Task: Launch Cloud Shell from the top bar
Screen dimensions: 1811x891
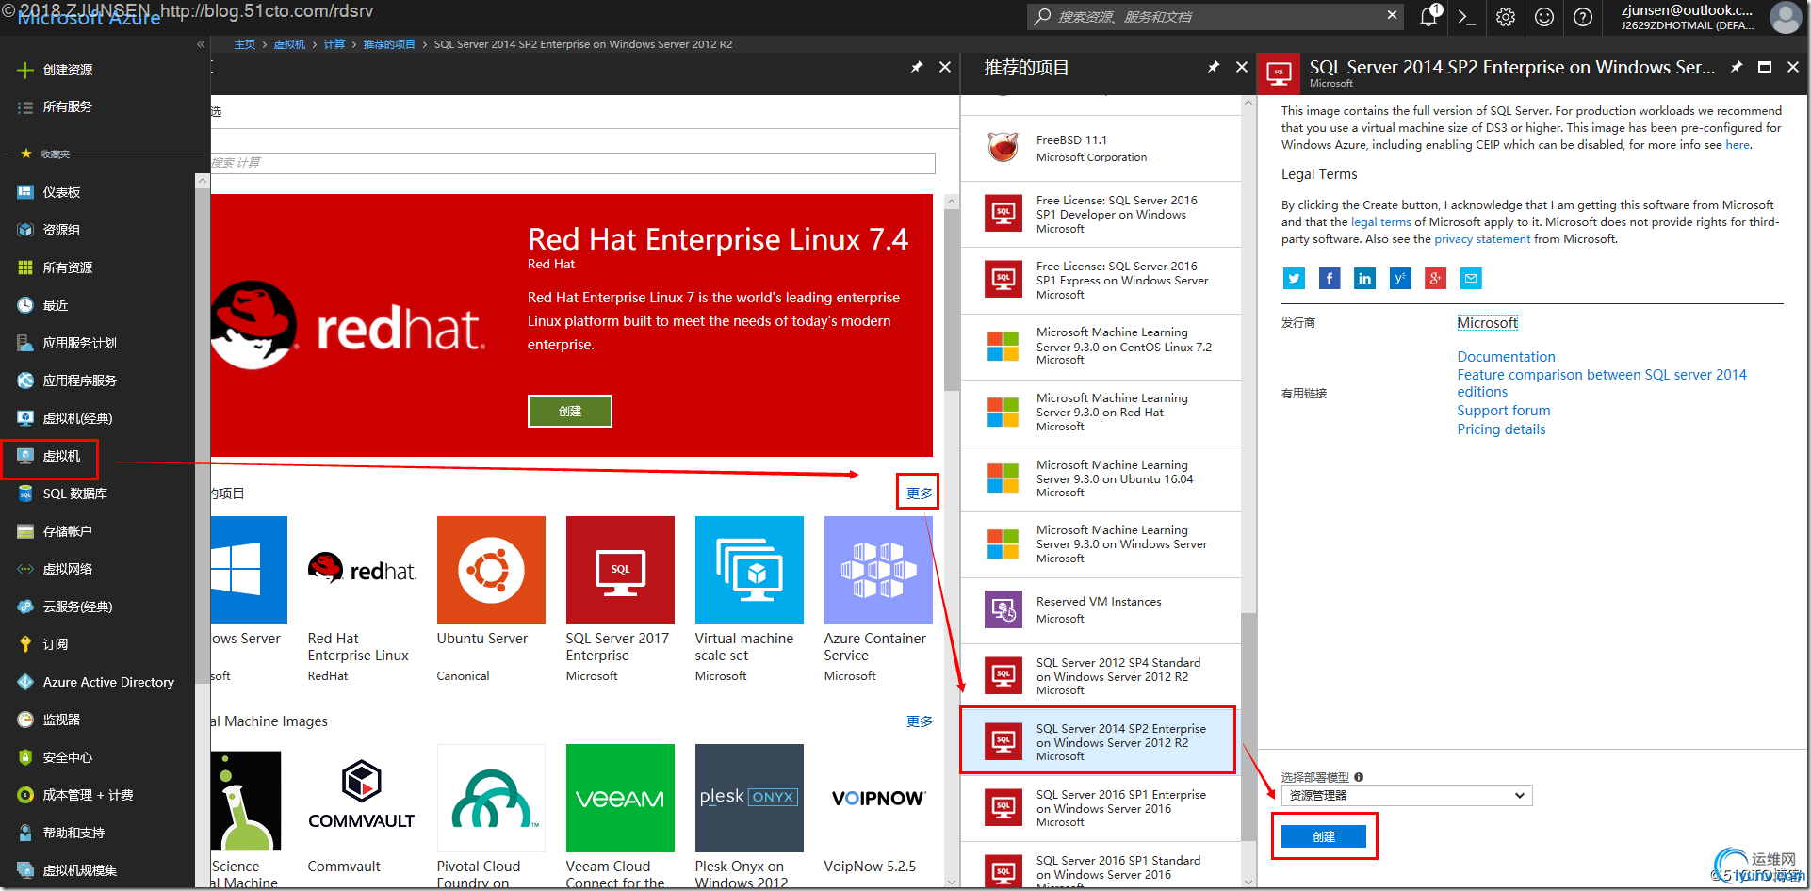Action: pyautogui.click(x=1466, y=17)
